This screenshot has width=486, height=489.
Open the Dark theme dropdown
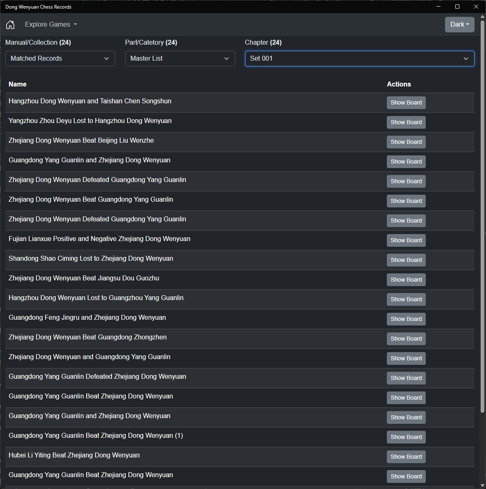459,24
